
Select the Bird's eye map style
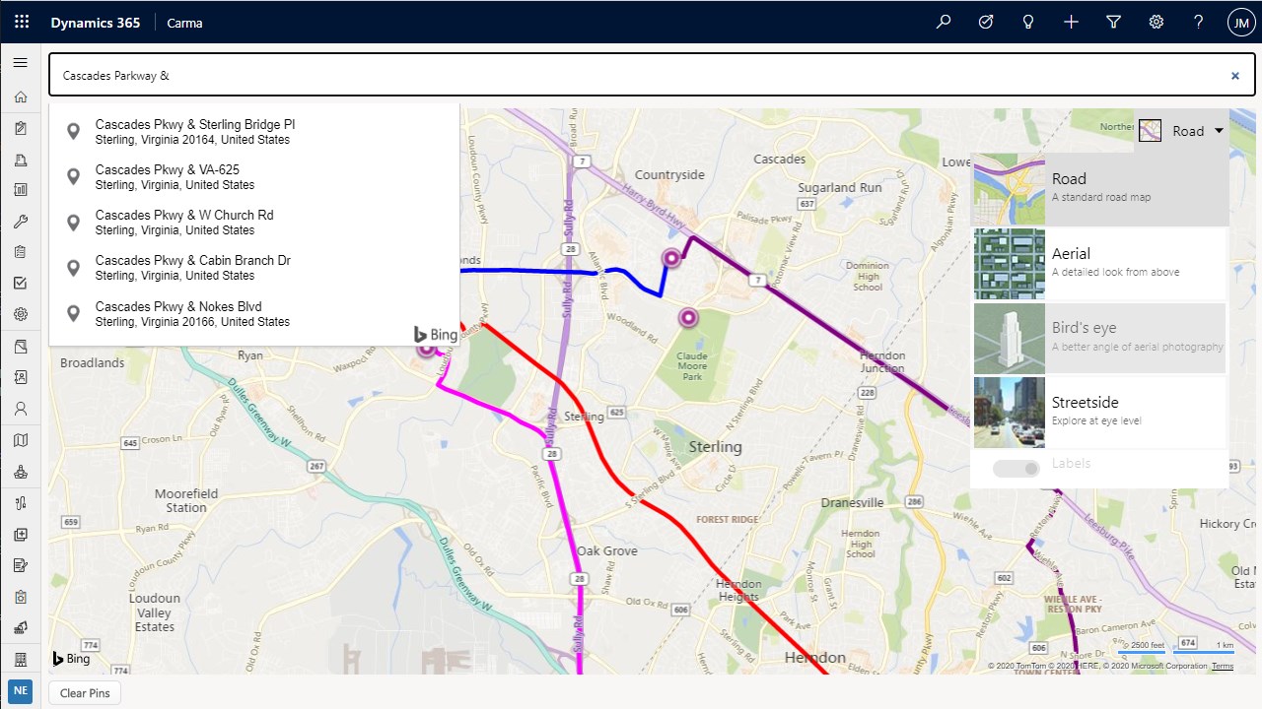(x=1099, y=338)
